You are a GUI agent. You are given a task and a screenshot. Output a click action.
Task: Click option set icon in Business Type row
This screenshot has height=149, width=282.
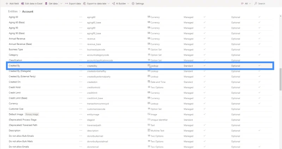click(149, 49)
